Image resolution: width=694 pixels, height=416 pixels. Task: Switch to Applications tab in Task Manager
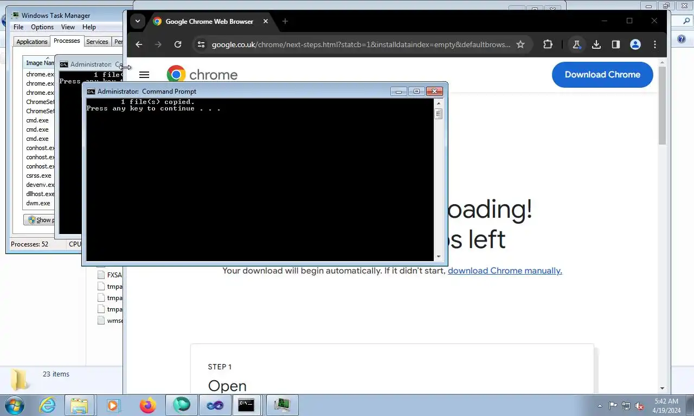[x=32, y=42]
